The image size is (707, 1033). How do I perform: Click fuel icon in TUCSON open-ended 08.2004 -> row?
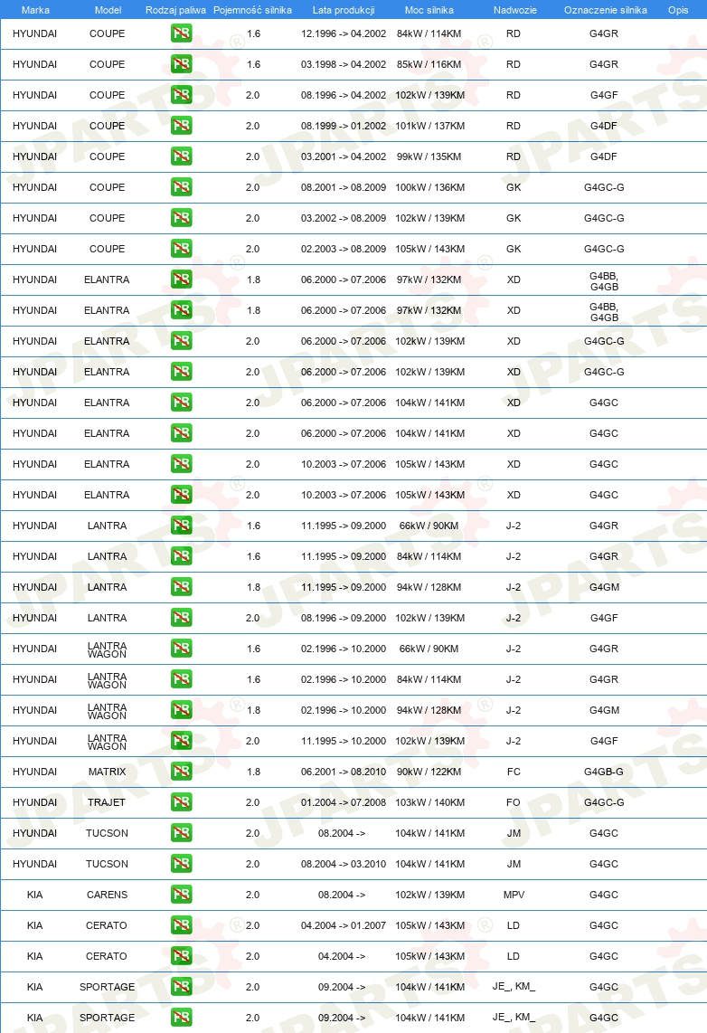(x=181, y=833)
